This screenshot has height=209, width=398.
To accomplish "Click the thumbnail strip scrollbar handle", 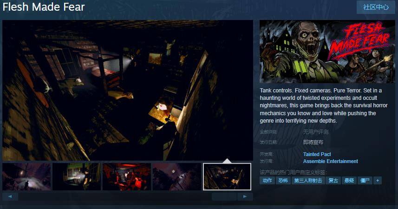I will point(224,196).
